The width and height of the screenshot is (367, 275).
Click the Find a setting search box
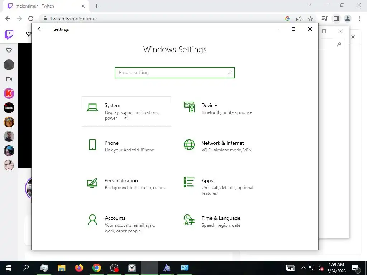(175, 72)
